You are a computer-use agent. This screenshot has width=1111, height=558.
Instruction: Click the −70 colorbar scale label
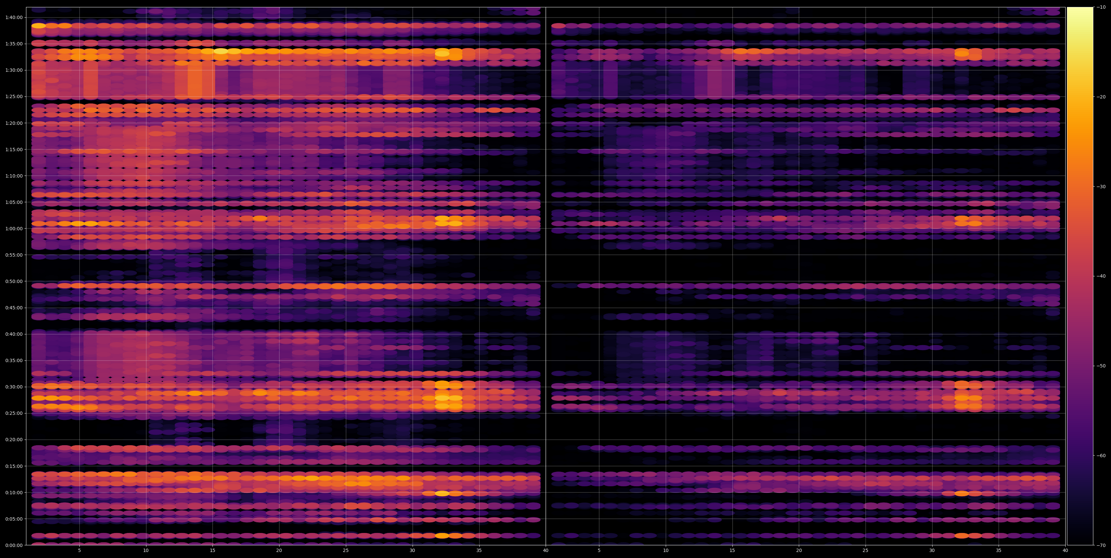1101,545
